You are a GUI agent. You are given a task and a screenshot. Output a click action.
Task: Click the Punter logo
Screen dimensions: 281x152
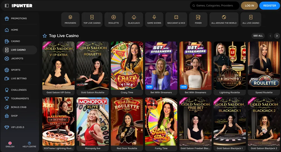pyautogui.click(x=22, y=6)
